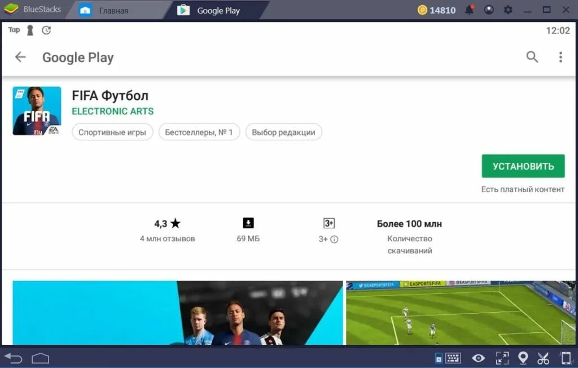Click the Google Play header title
Image resolution: width=578 pixels, height=368 pixels.
(x=78, y=58)
